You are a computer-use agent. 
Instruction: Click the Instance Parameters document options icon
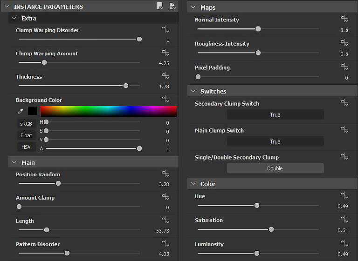[172, 6]
